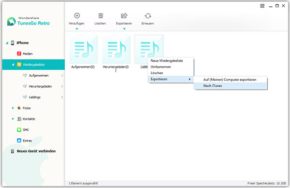Select Wiedergabeliste in the sidebar
Image resolution: width=290 pixels, height=188 pixels.
33,65
